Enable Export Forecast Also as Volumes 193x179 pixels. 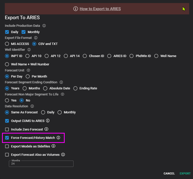(x=7, y=155)
